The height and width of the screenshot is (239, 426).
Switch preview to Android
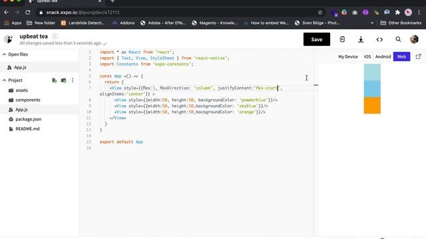pyautogui.click(x=383, y=56)
